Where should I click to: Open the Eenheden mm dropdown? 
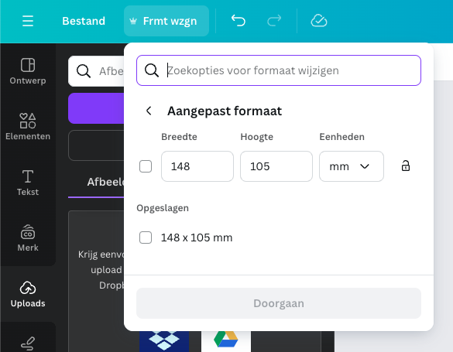point(352,166)
